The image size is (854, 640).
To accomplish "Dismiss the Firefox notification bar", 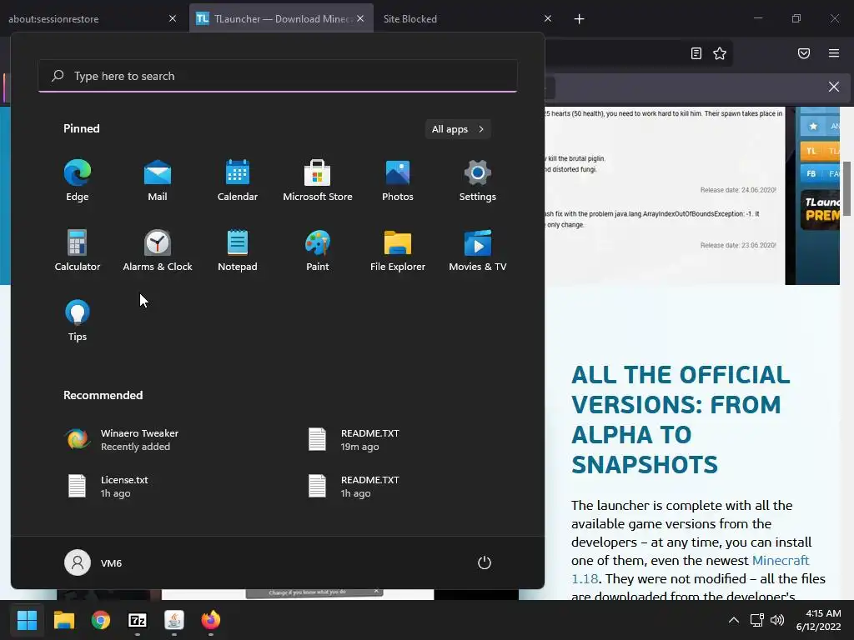I will click(x=834, y=87).
